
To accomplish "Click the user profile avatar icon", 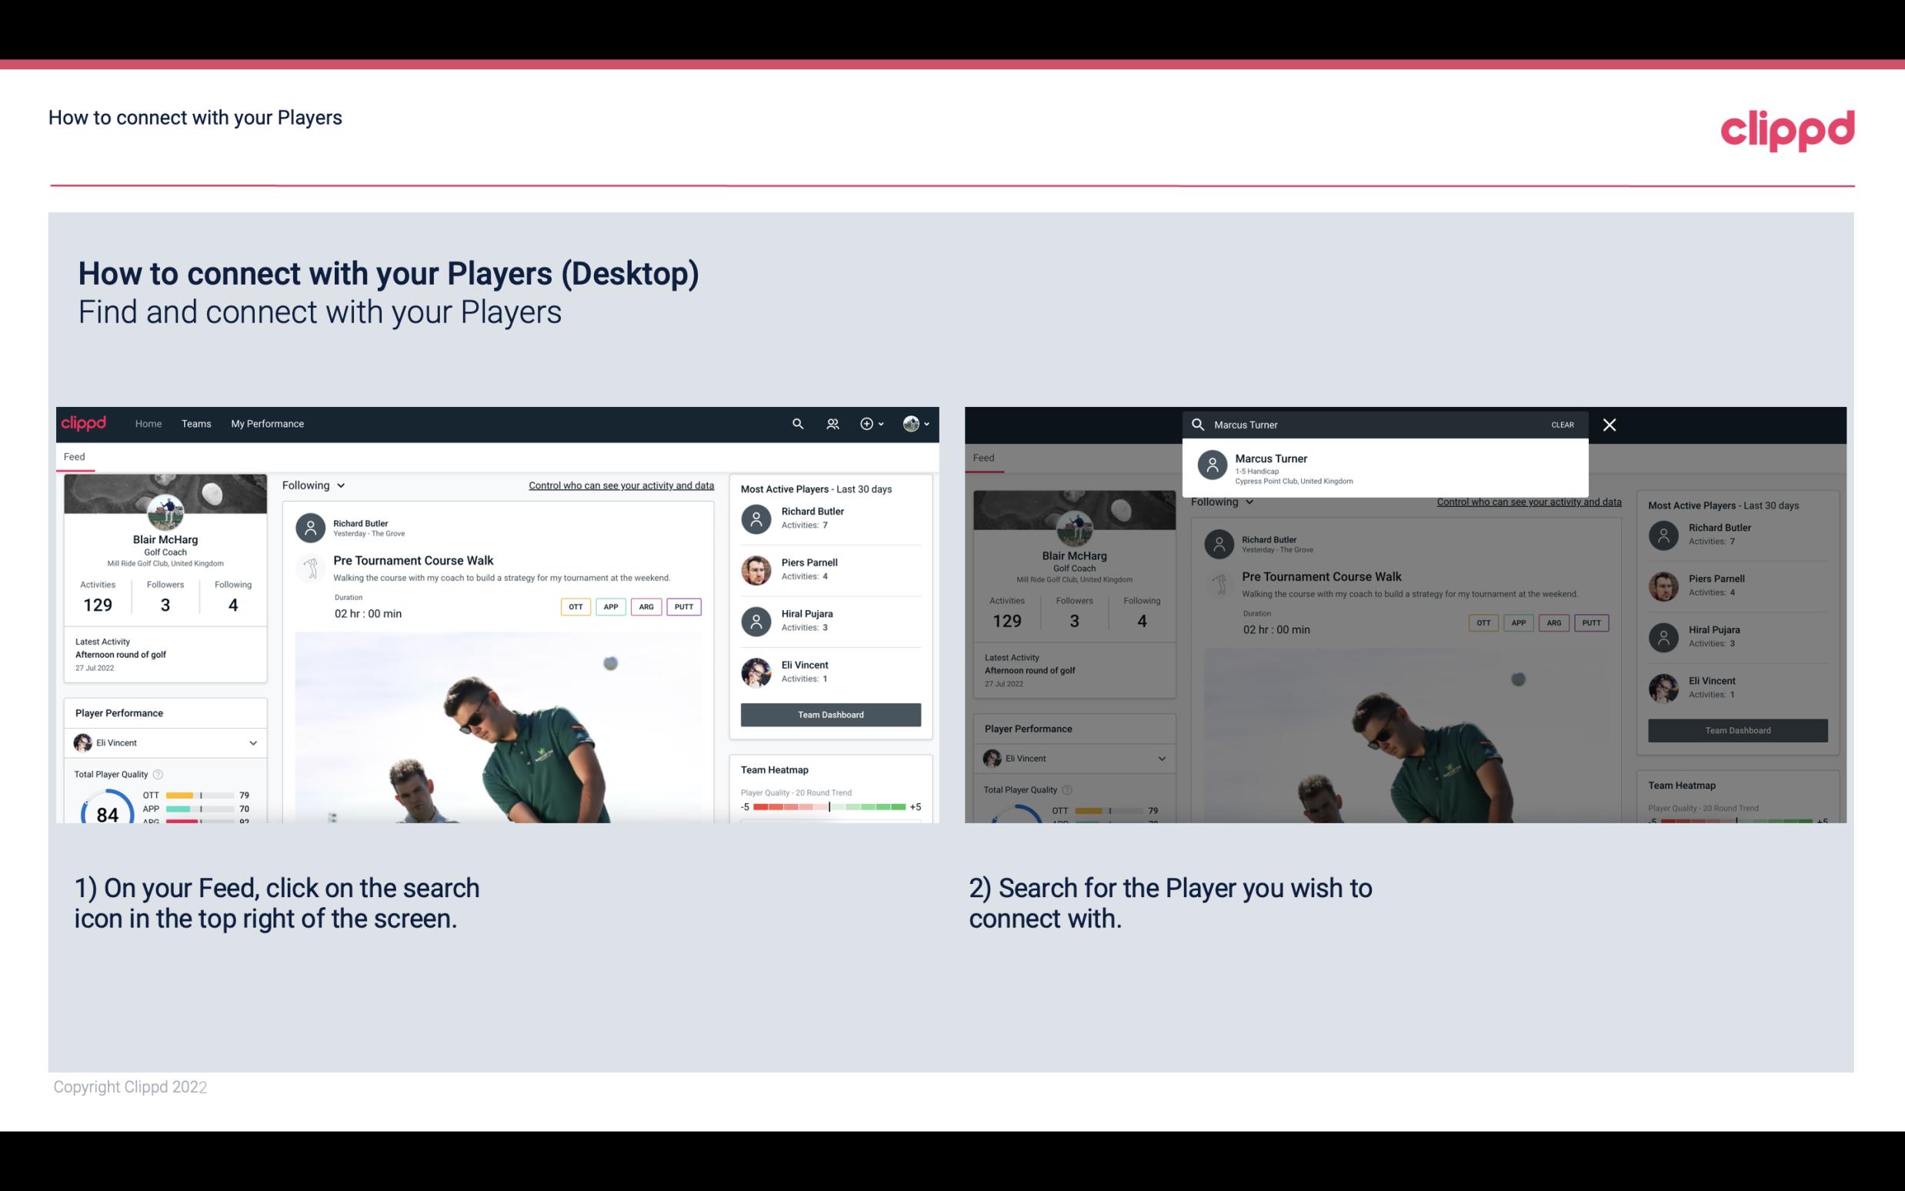I will (909, 422).
